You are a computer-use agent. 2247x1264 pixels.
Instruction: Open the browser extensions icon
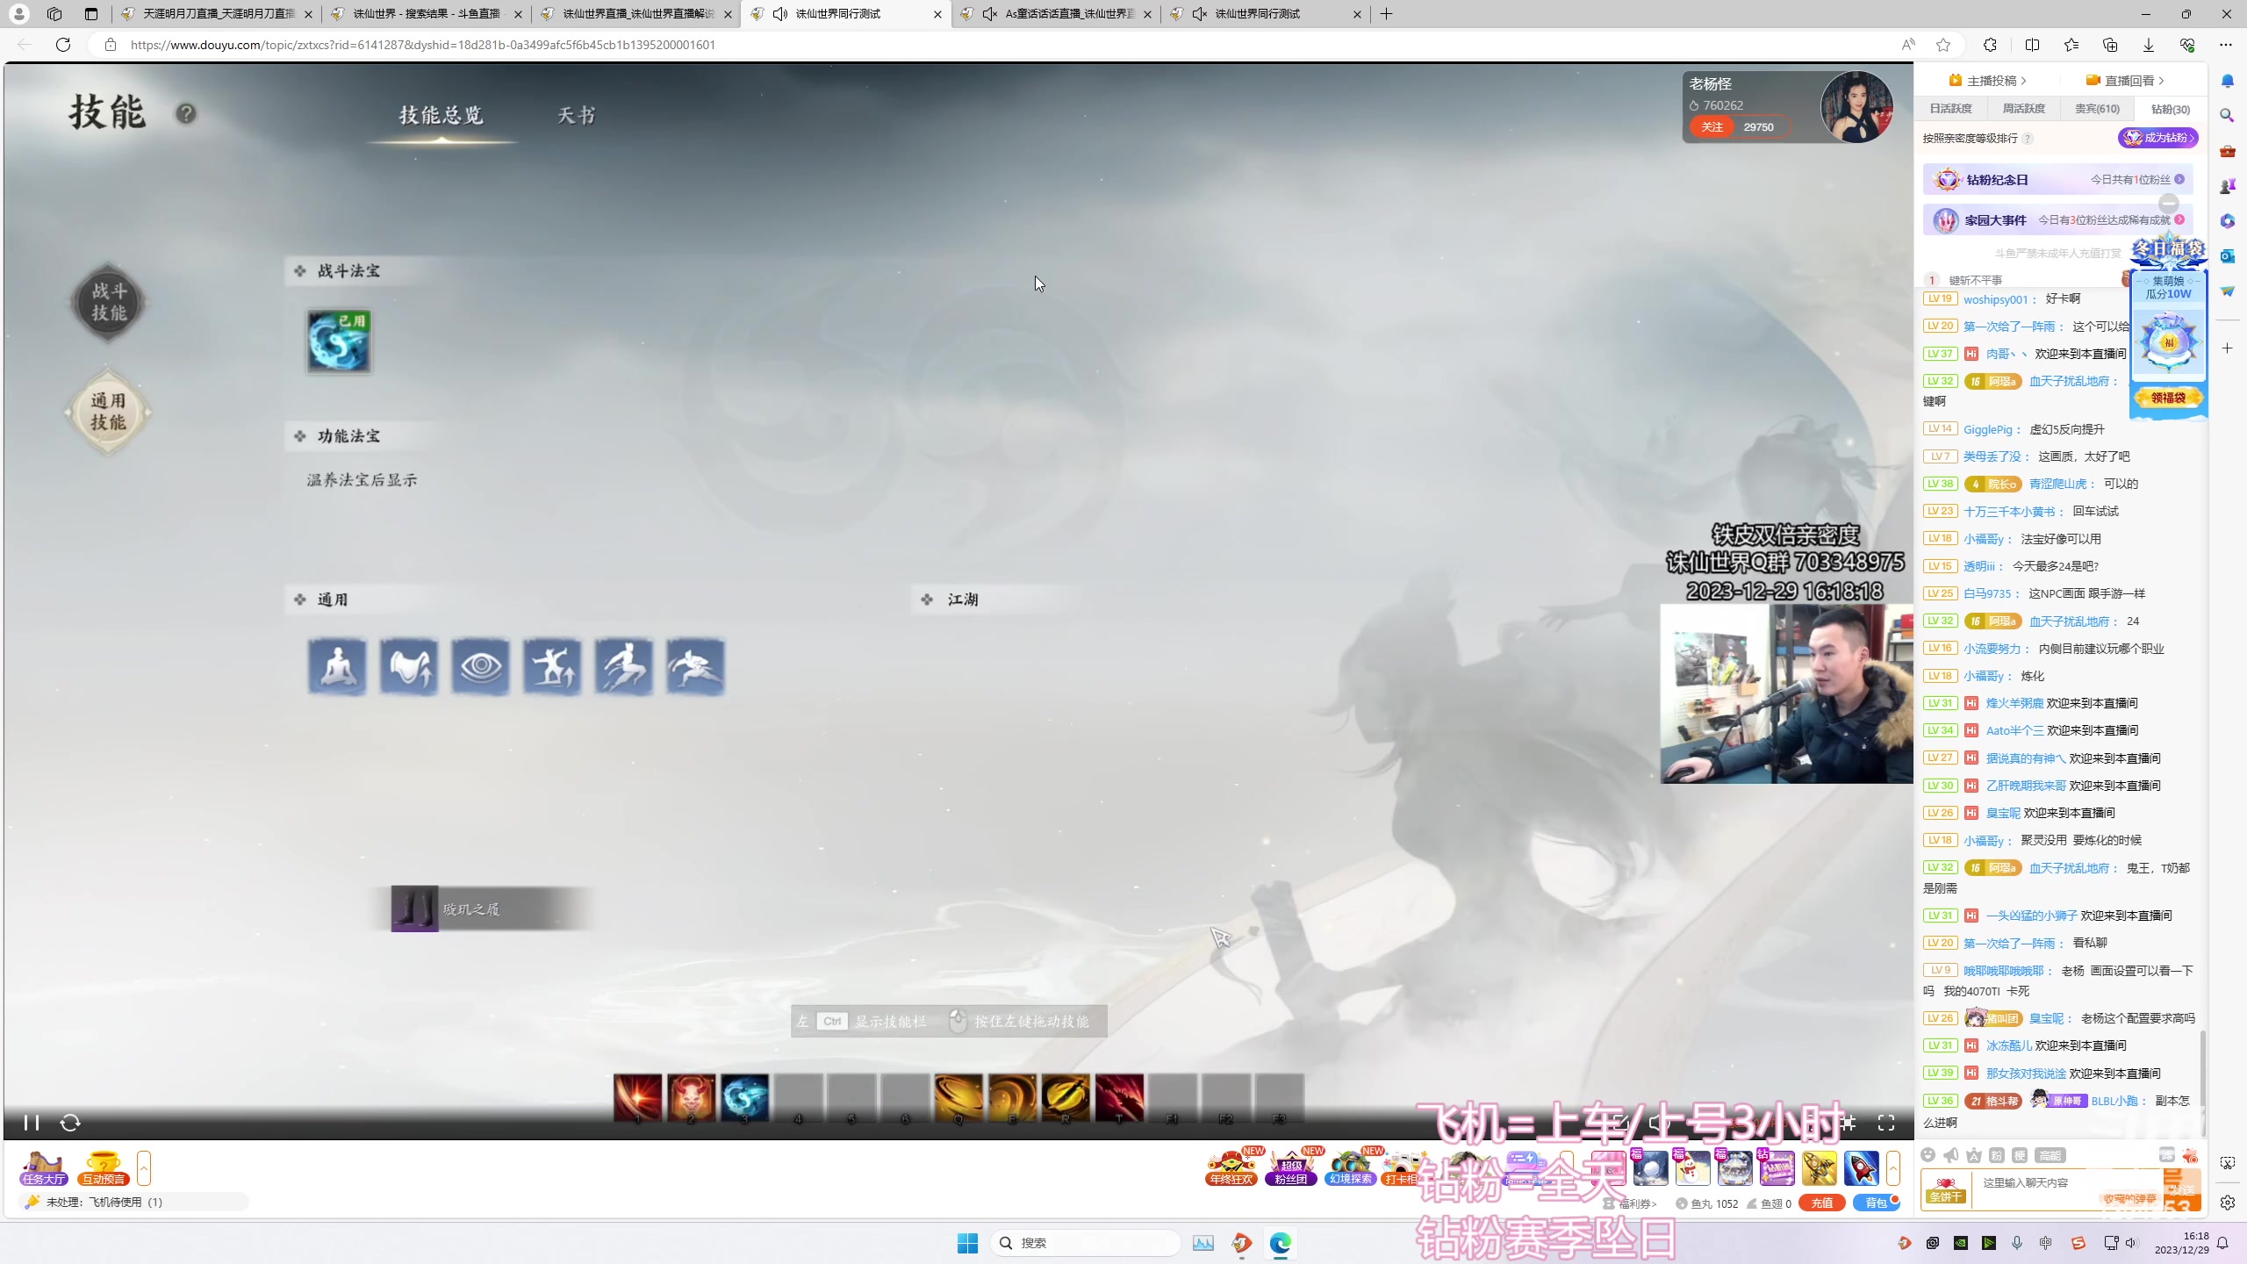[1990, 45]
